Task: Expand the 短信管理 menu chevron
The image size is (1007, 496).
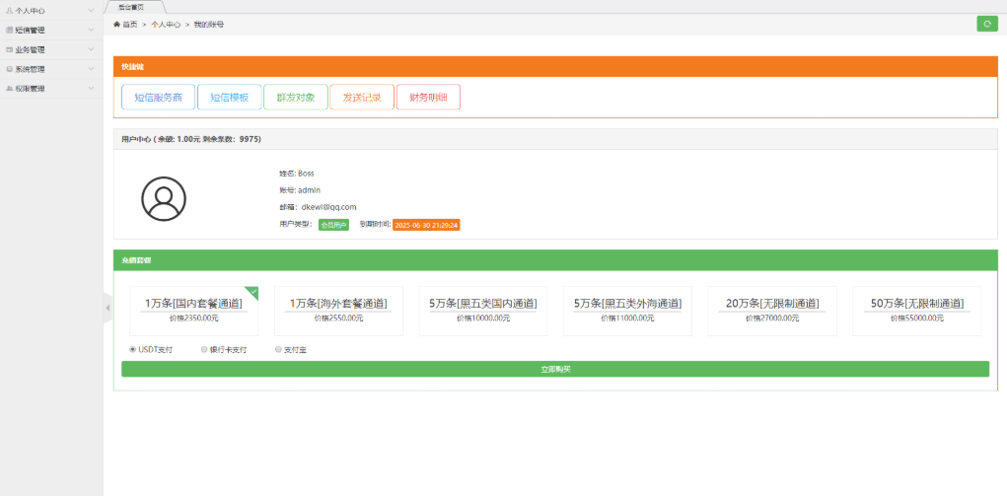Action: coord(91,31)
